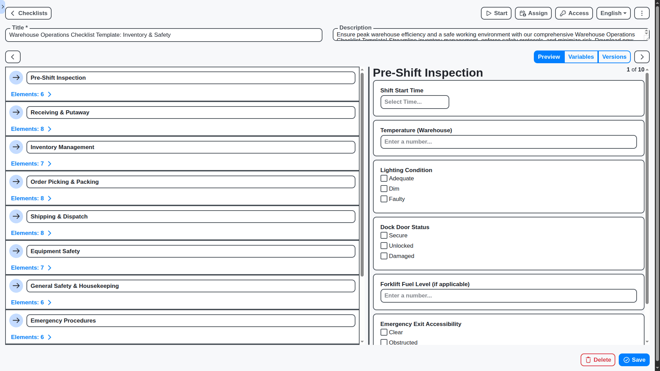Screen dimensions: 660x371
Task: Delete the checklist template
Action: pyautogui.click(x=598, y=360)
